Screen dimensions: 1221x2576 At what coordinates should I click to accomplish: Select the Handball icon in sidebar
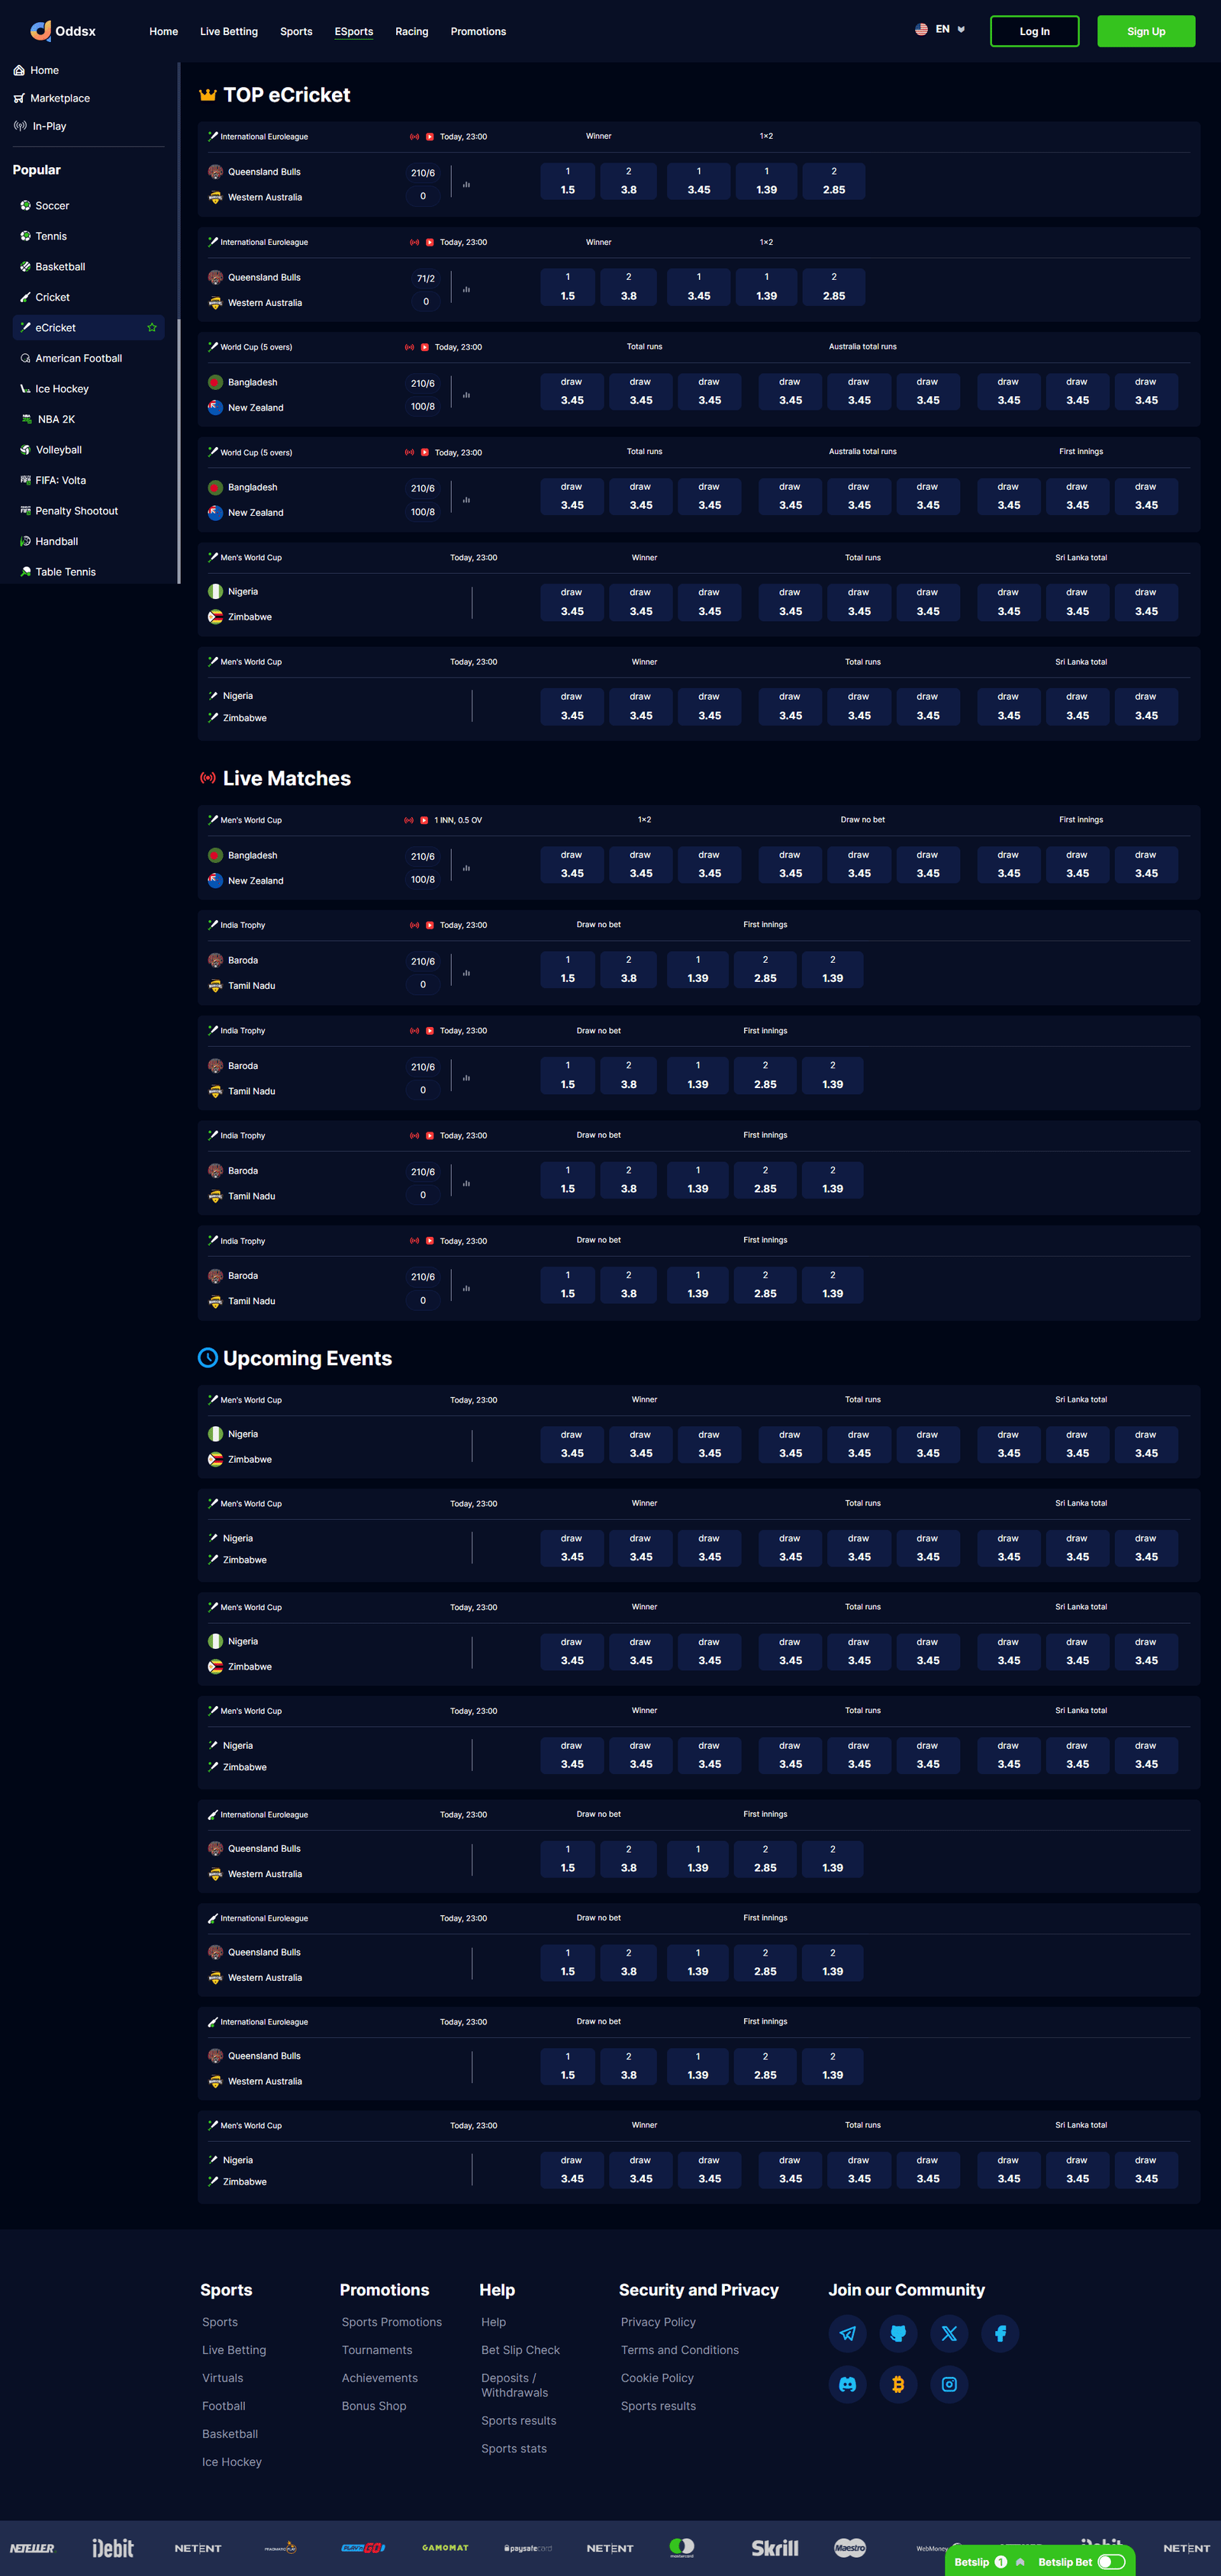pos(25,541)
